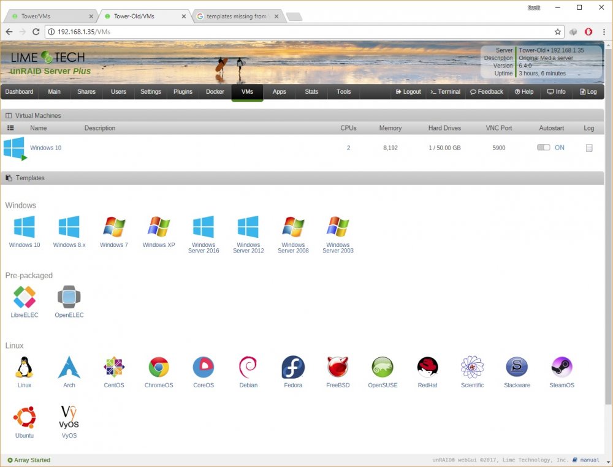The height and width of the screenshot is (467, 613).
Task: Open the Stats menu tab
Action: (x=311, y=92)
